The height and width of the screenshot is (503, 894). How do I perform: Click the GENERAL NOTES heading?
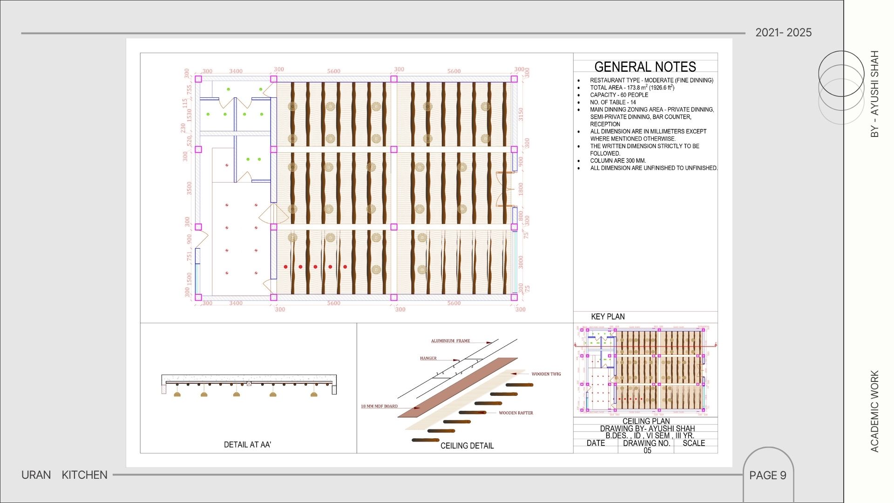645,67
